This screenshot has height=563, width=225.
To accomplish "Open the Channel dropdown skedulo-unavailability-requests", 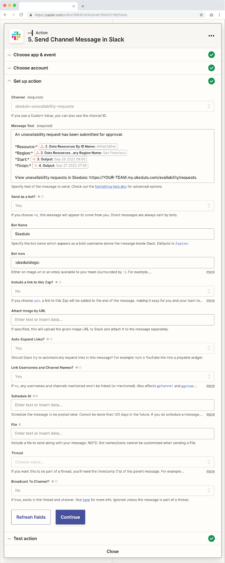I will coord(113,106).
